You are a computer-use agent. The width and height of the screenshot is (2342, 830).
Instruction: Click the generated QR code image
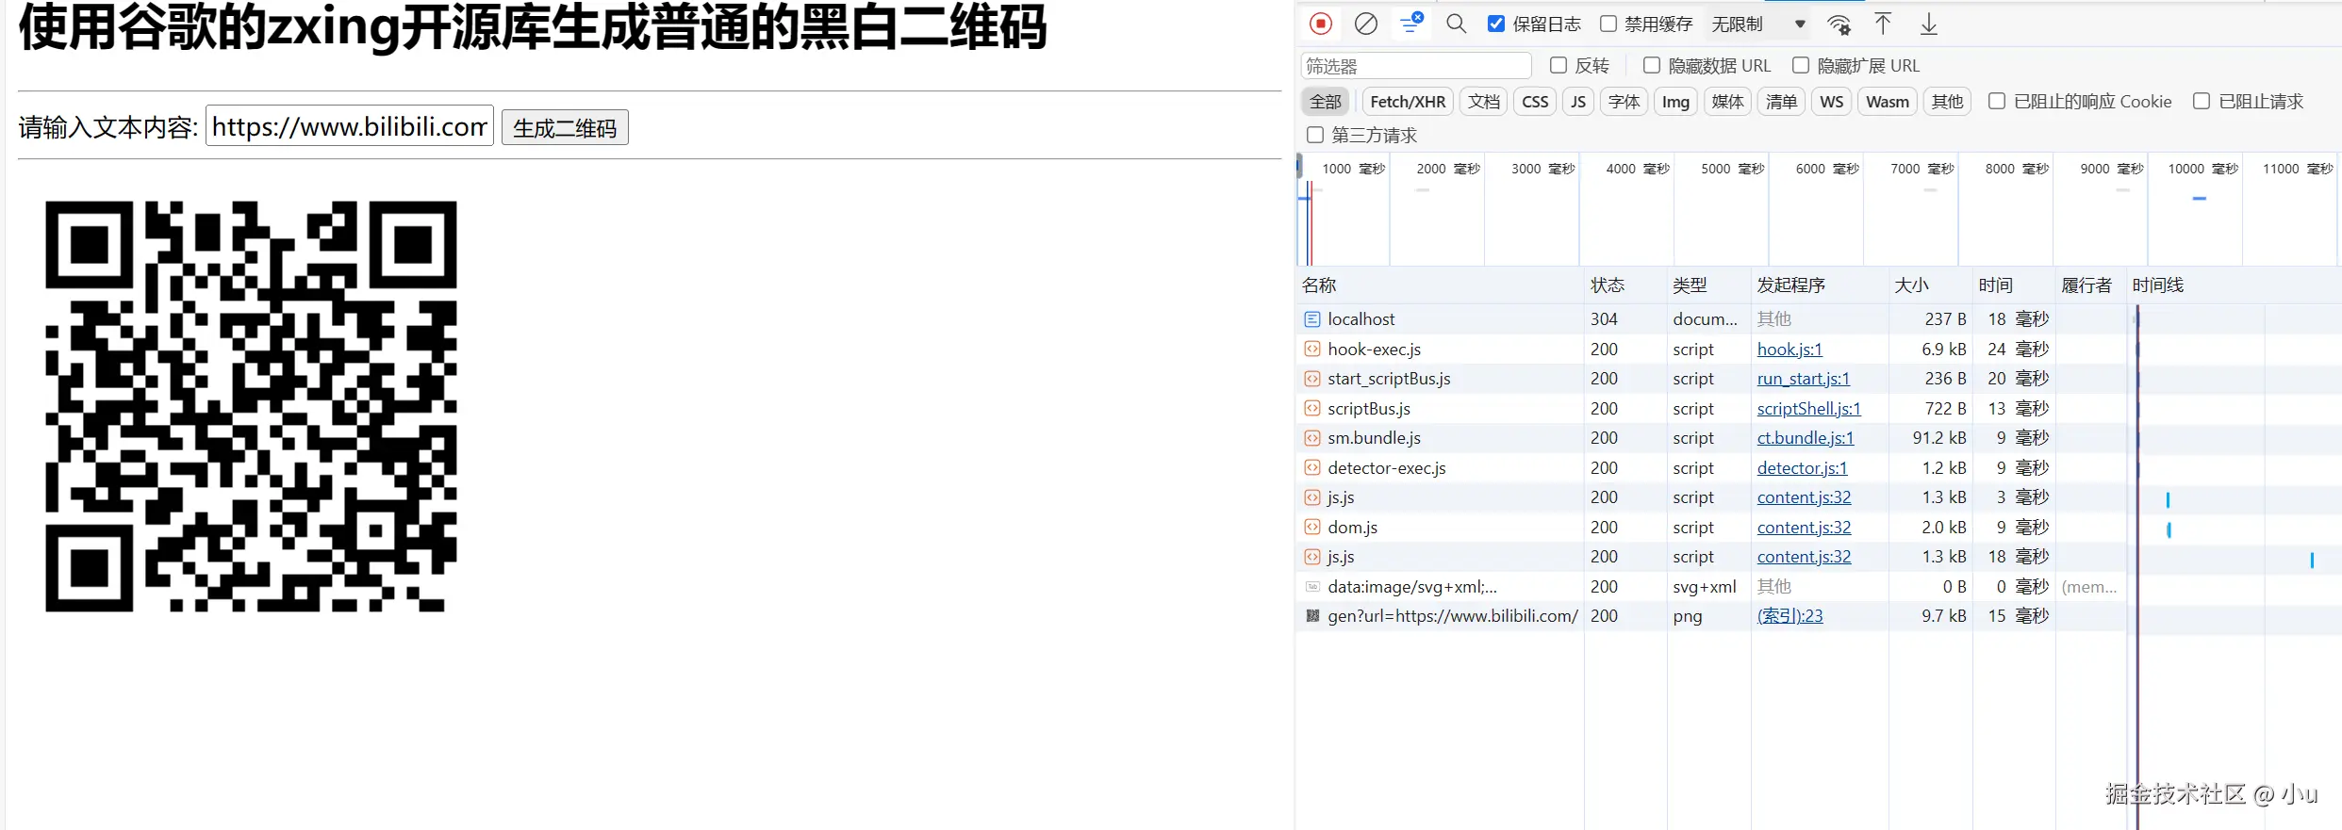[251, 406]
